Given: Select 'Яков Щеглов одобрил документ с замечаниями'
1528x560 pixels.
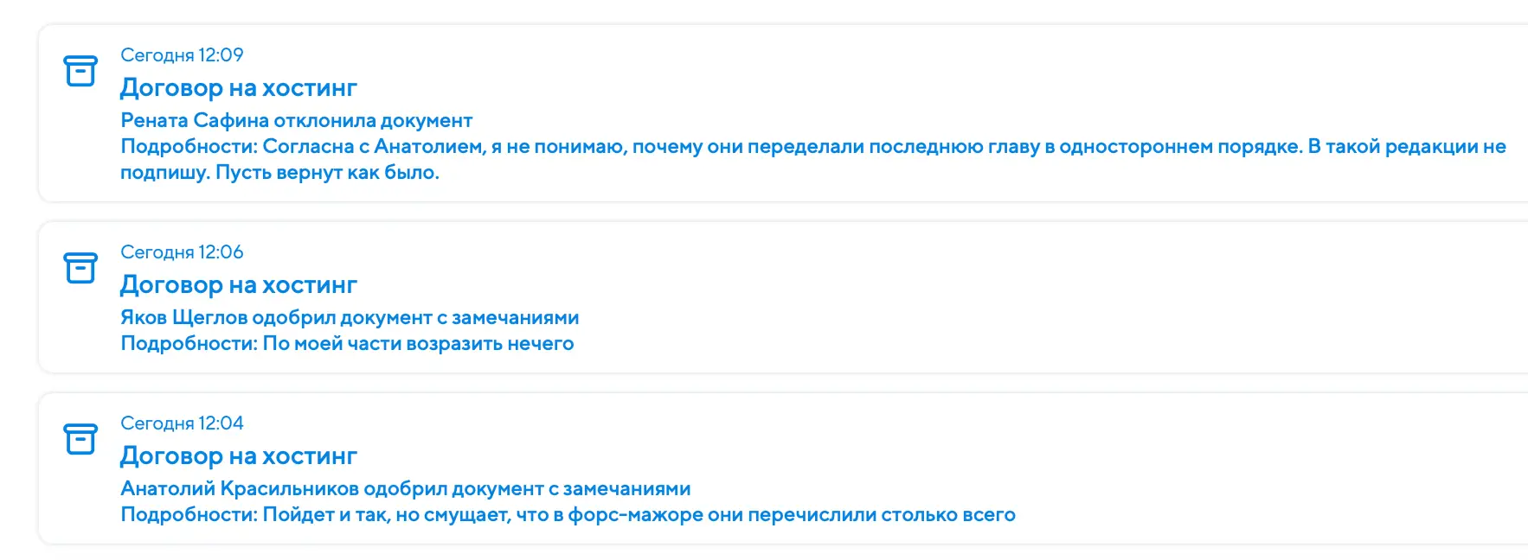Looking at the screenshot, I should (x=350, y=318).
